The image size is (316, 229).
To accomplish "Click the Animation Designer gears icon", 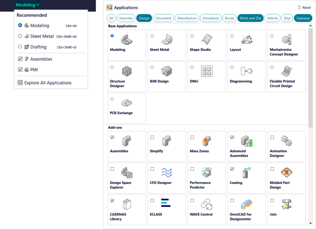I will point(286,141).
